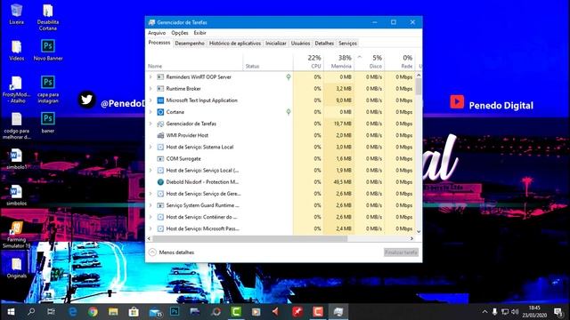
Task: Sort by the Status column header
Action: [268, 61]
